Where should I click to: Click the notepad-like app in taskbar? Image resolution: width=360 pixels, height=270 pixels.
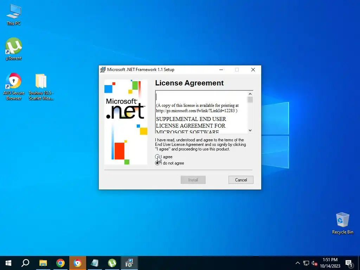click(95, 263)
